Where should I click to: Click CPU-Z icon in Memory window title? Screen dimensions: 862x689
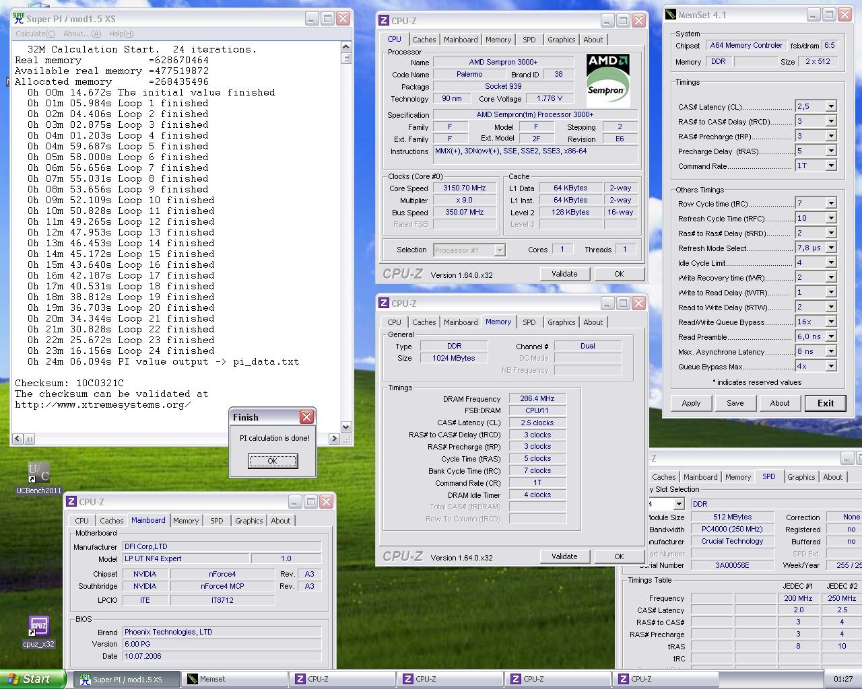[x=384, y=303]
